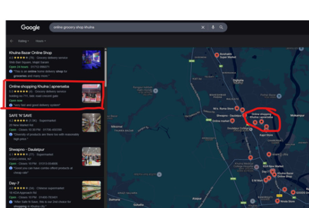Open the Hours filter dropdown
This screenshot has width=309, height=208.
tap(40, 41)
